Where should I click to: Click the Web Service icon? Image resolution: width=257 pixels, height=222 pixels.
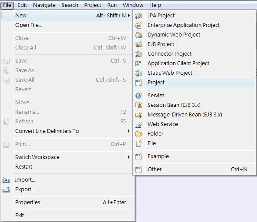[138, 124]
